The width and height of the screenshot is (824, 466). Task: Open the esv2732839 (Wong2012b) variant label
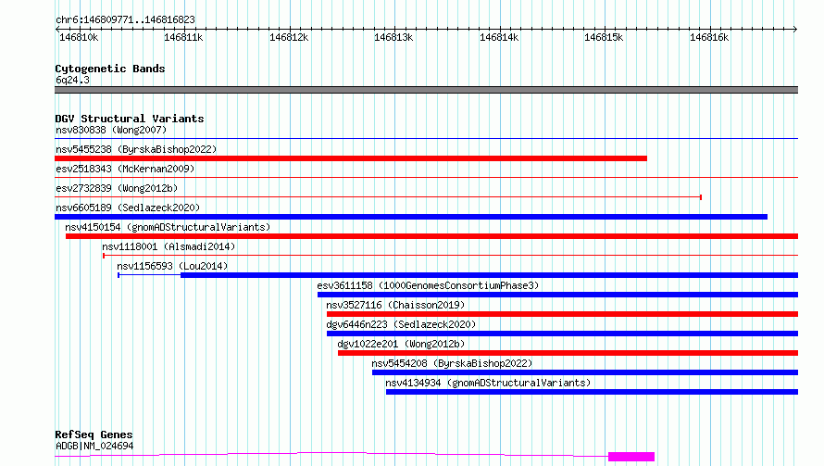tap(117, 188)
